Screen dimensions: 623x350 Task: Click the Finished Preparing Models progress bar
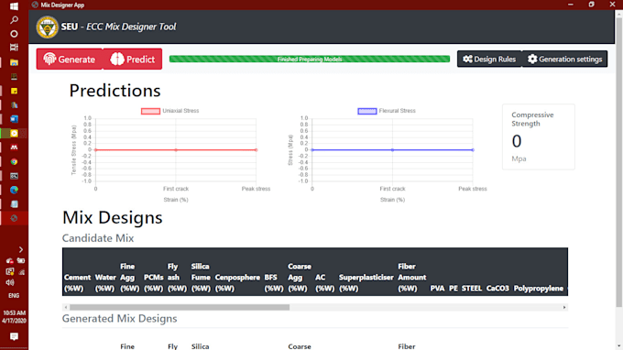click(x=310, y=60)
